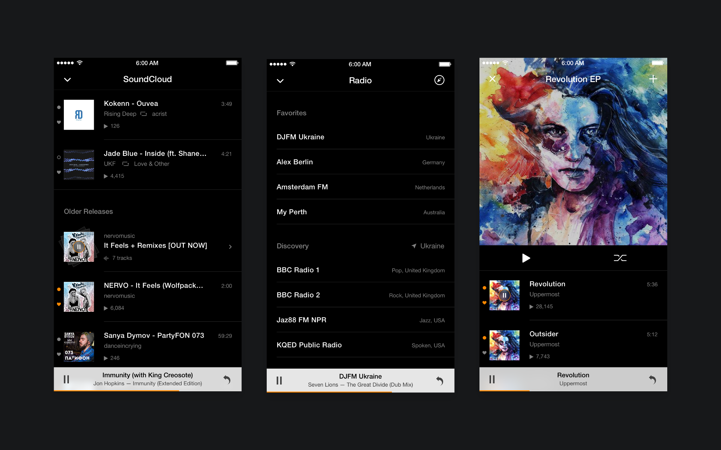Open the acrist reposter link
This screenshot has width=721, height=450.
(159, 114)
